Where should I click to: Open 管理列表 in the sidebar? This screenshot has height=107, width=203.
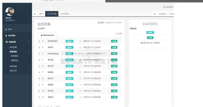click(14, 60)
